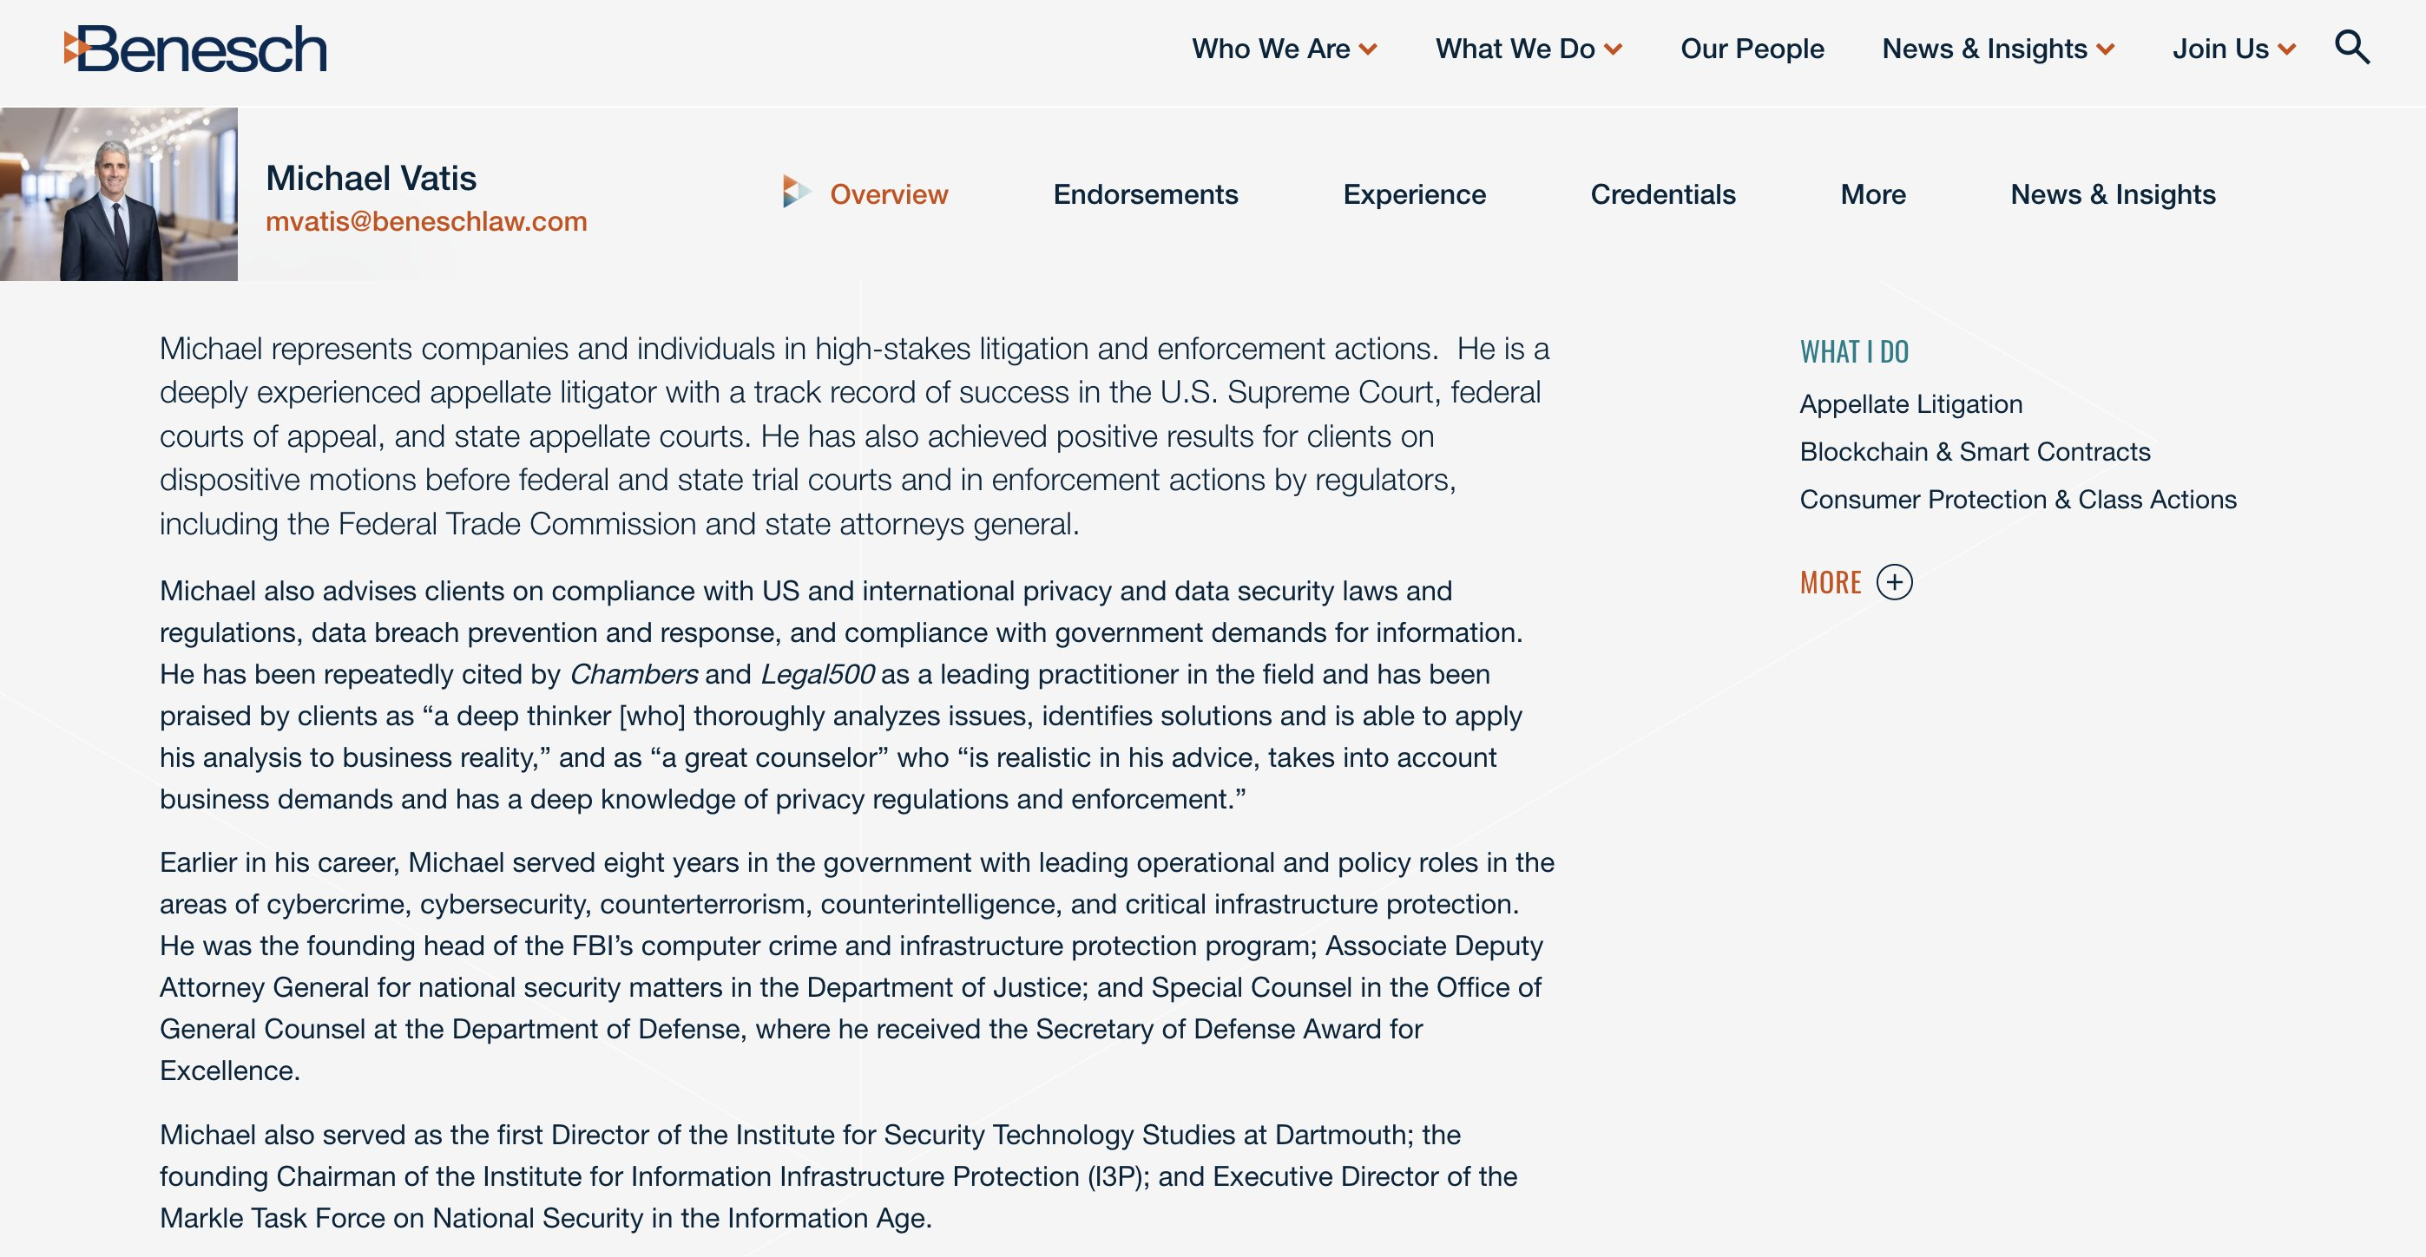Open the Join Us dropdown
Image resolution: width=2426 pixels, height=1257 pixels.
tap(2233, 49)
